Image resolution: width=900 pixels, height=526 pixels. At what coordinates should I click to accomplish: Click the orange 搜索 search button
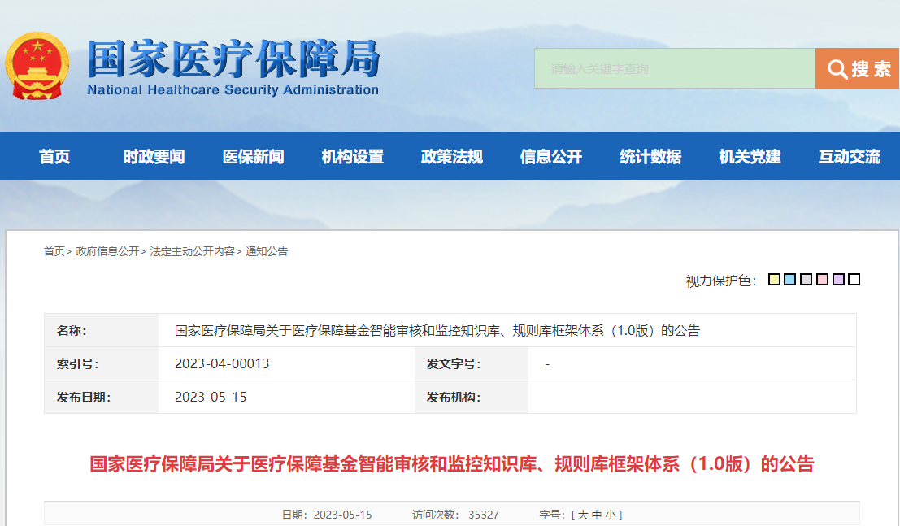pyautogui.click(x=858, y=68)
